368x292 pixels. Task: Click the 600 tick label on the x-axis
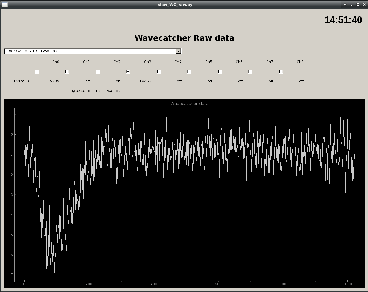click(218, 284)
